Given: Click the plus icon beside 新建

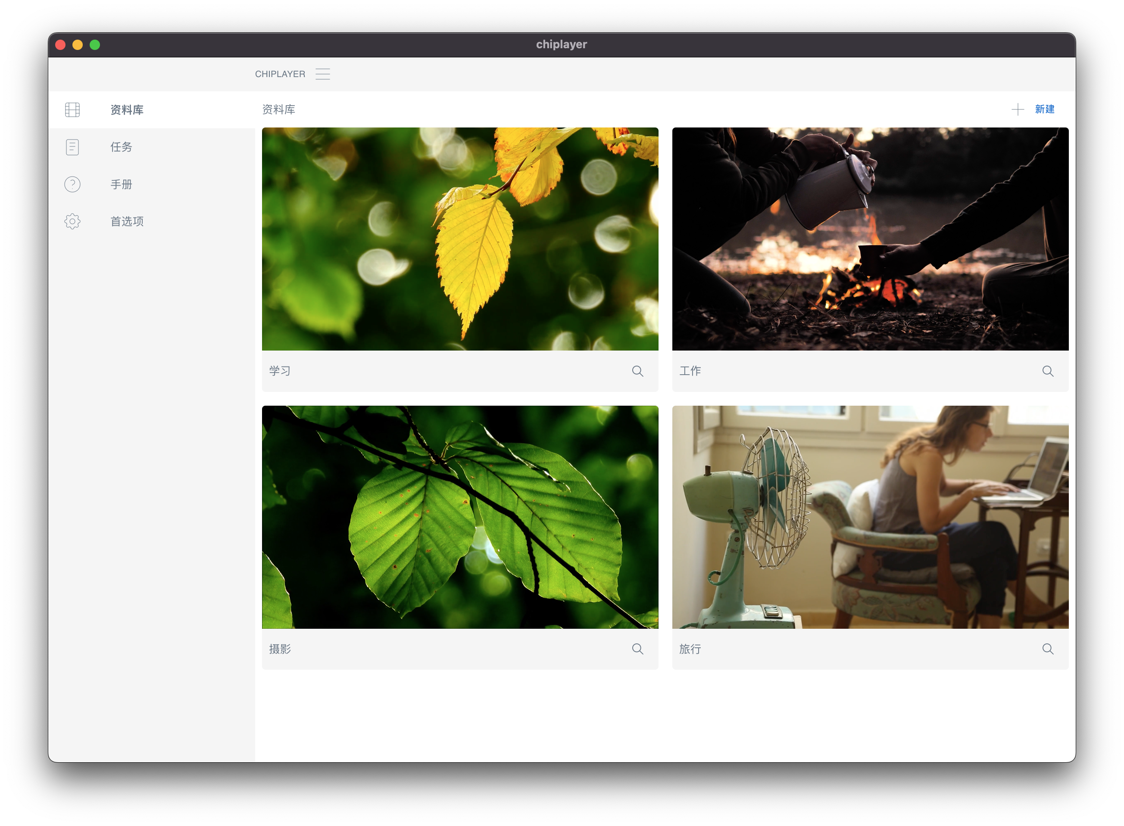Looking at the screenshot, I should click(1018, 109).
